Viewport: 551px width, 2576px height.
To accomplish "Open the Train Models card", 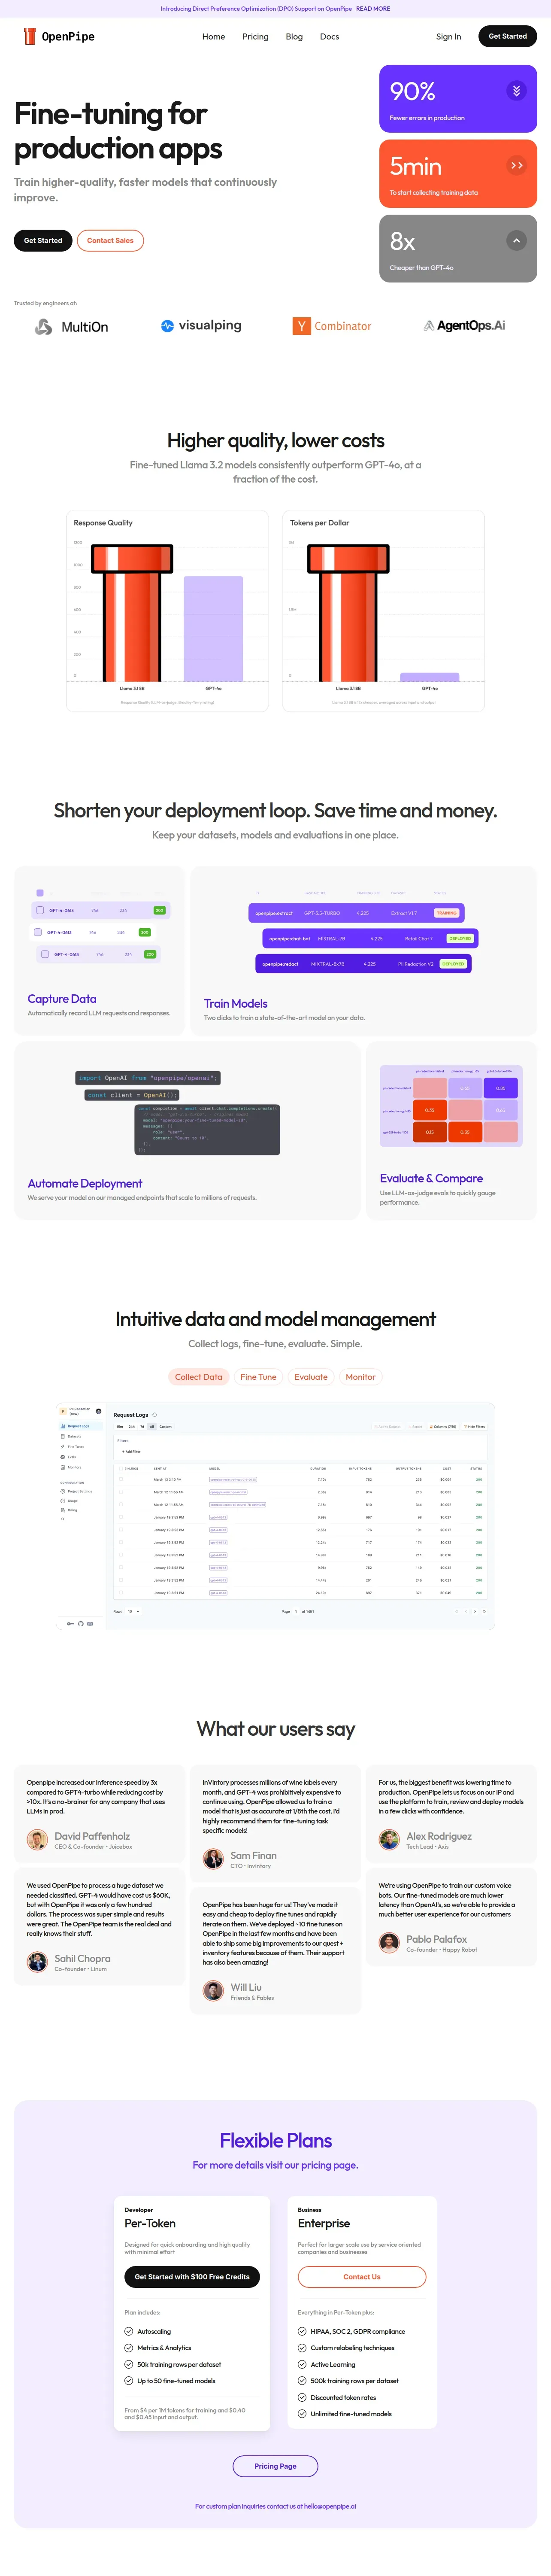I will (363, 951).
